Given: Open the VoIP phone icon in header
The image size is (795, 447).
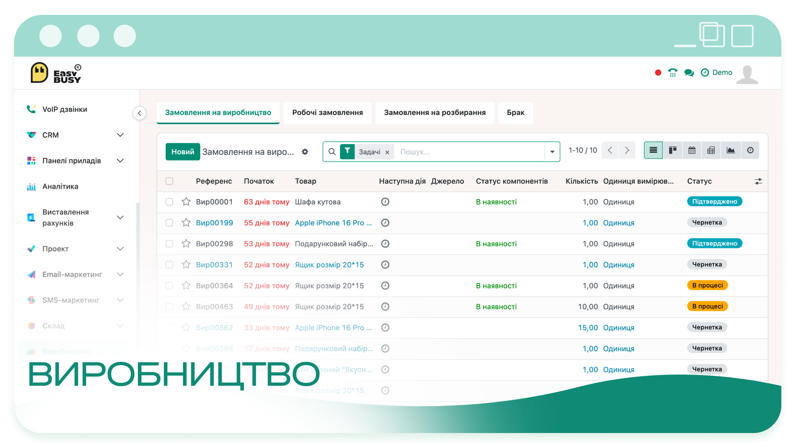Looking at the screenshot, I should pos(672,73).
